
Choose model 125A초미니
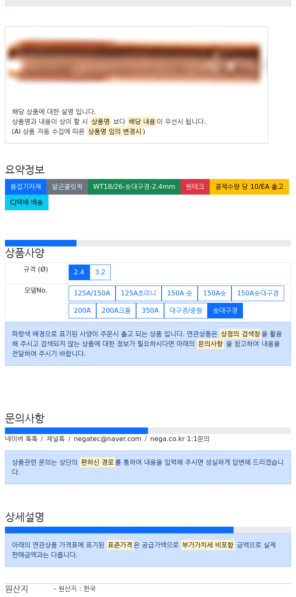[139, 293]
